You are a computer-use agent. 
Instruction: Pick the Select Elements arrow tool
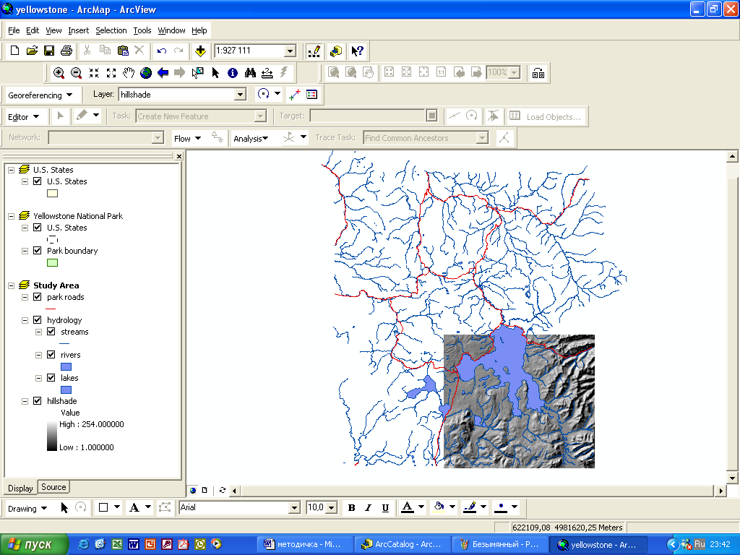click(x=215, y=73)
